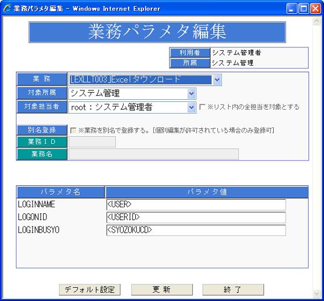The image size is (324, 301).
Task: Select the LOGINBUSYO field containing SYOZOKUCD
Action: [196, 230]
